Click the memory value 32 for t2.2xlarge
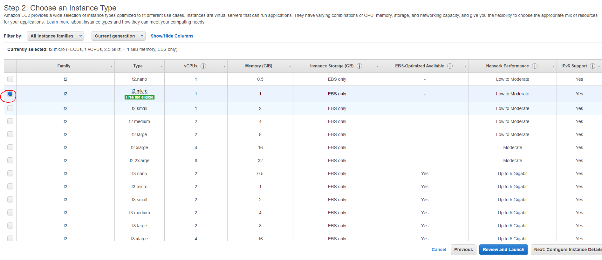 260,161
